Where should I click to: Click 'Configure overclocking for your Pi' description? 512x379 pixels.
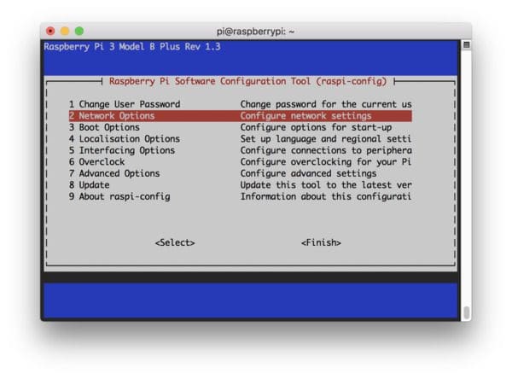[x=326, y=161]
